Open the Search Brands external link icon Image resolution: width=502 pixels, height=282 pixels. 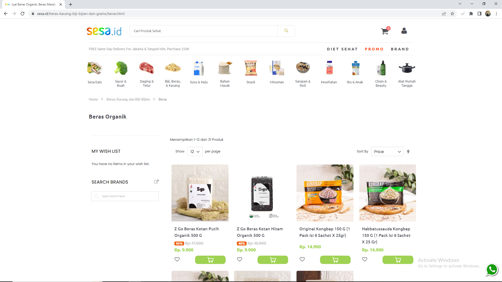(156, 182)
